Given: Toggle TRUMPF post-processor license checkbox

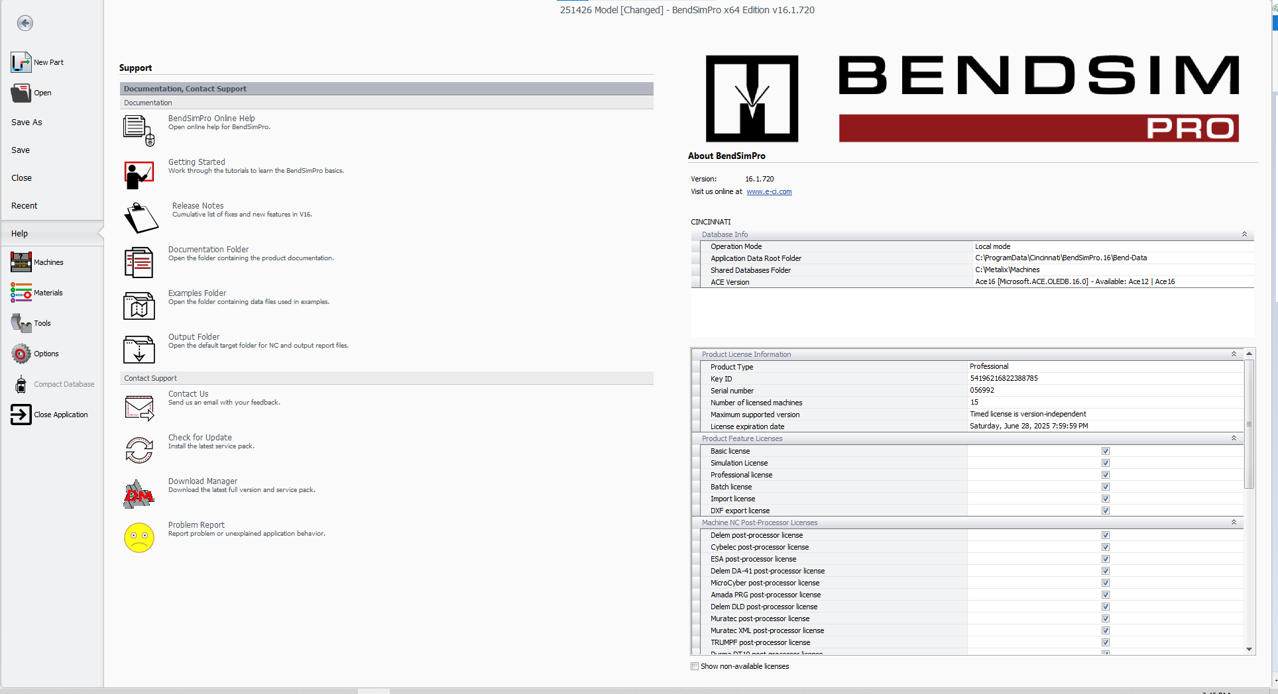Looking at the screenshot, I should [1106, 642].
